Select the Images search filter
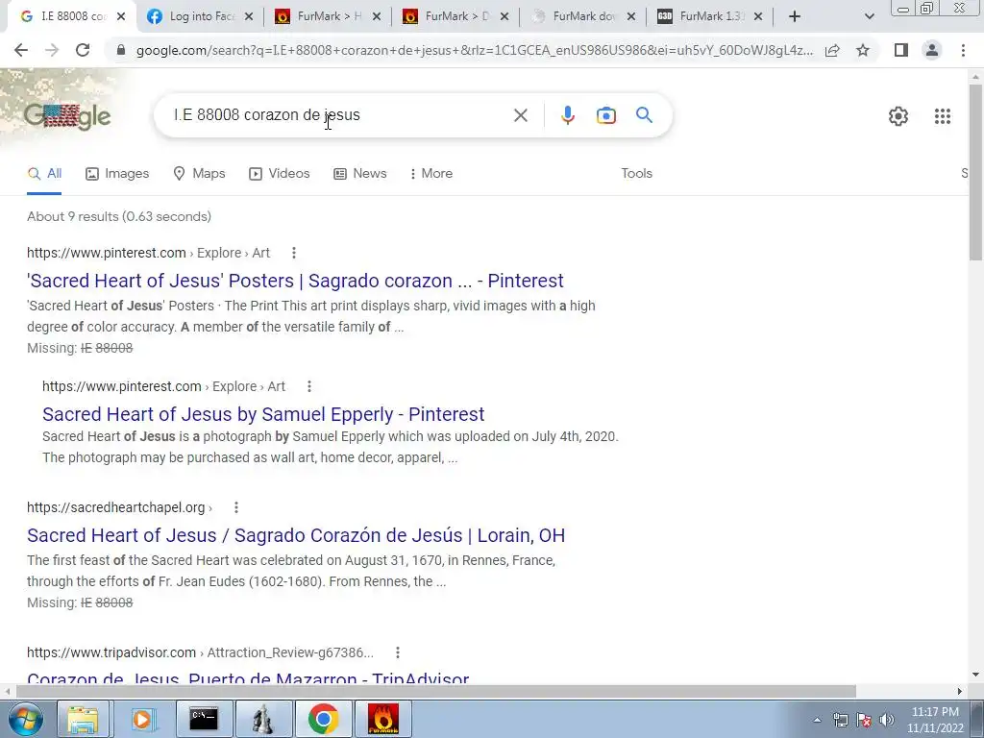Image resolution: width=984 pixels, height=738 pixels. point(117,174)
